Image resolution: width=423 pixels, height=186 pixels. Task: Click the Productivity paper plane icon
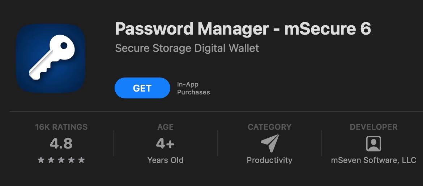(x=270, y=143)
